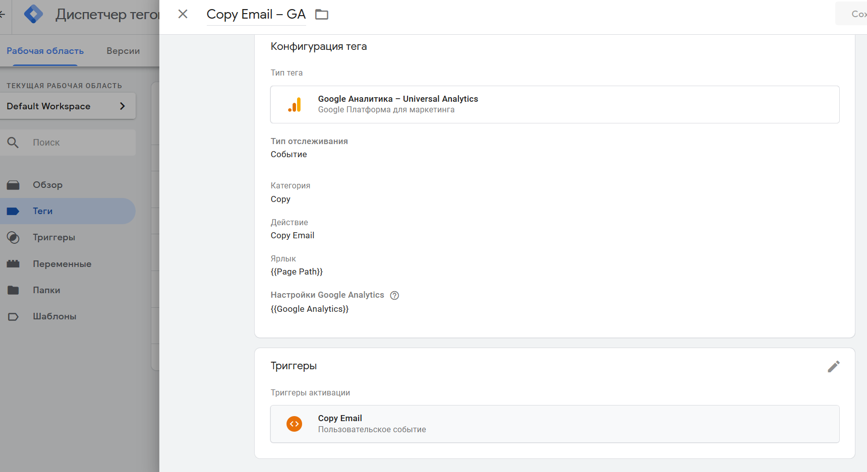Open Папки in the sidebar
The height and width of the screenshot is (472, 867).
(x=68, y=290)
